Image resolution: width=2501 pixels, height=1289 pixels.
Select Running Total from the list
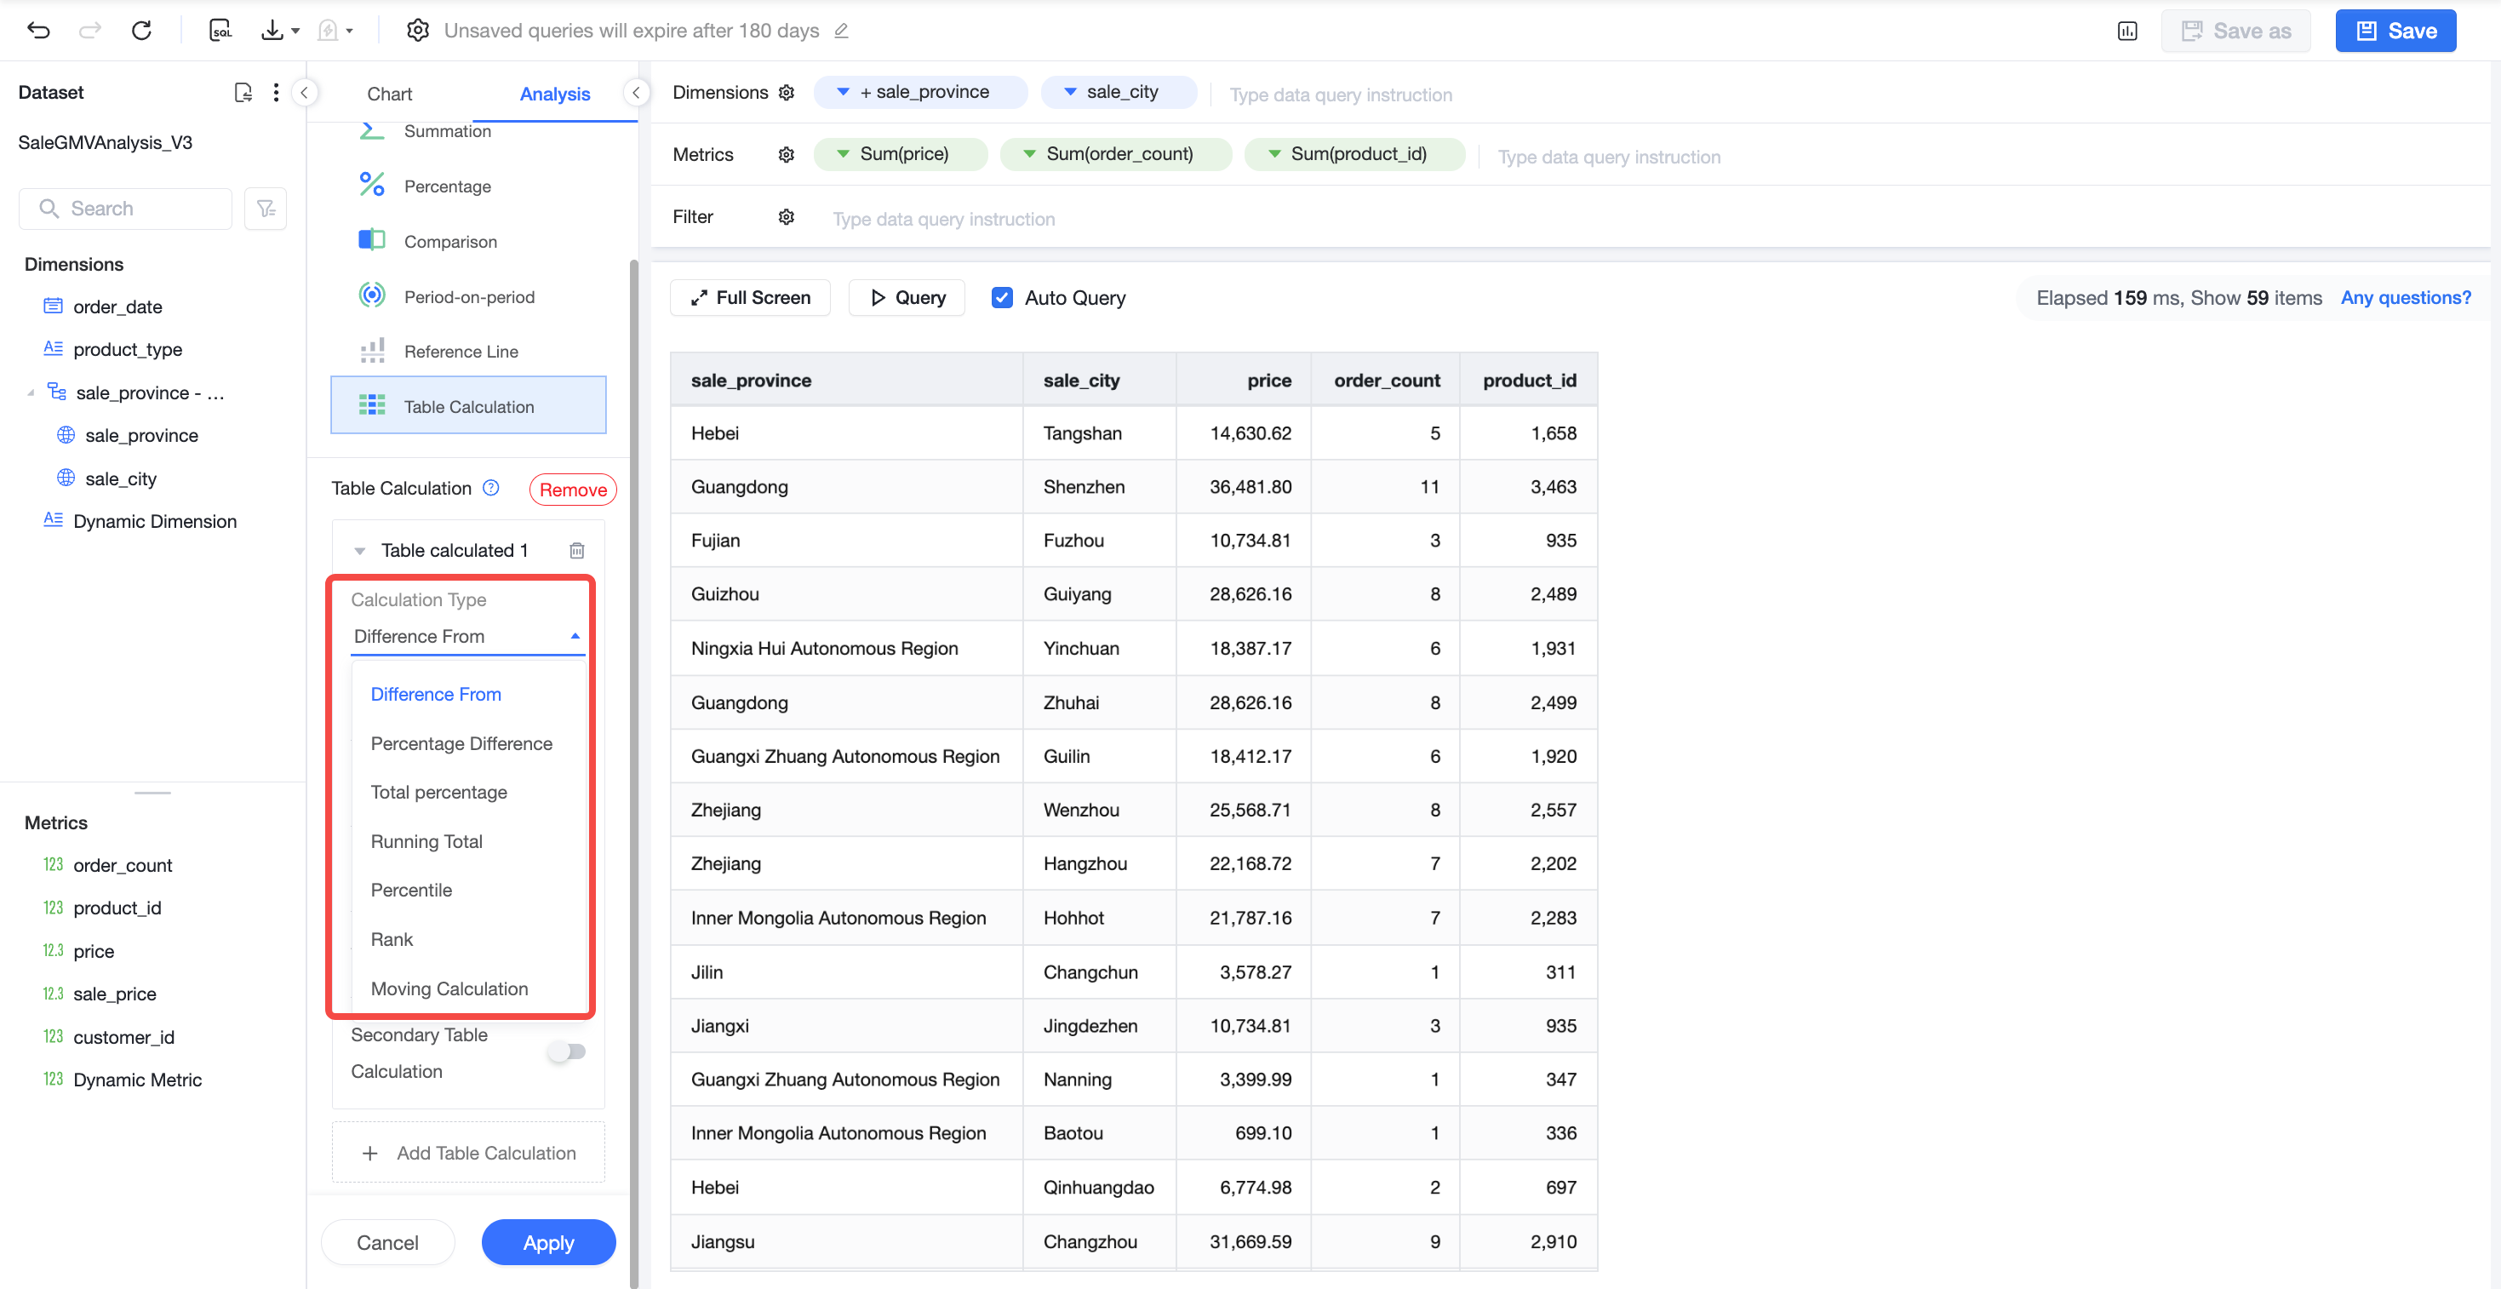pyautogui.click(x=426, y=841)
